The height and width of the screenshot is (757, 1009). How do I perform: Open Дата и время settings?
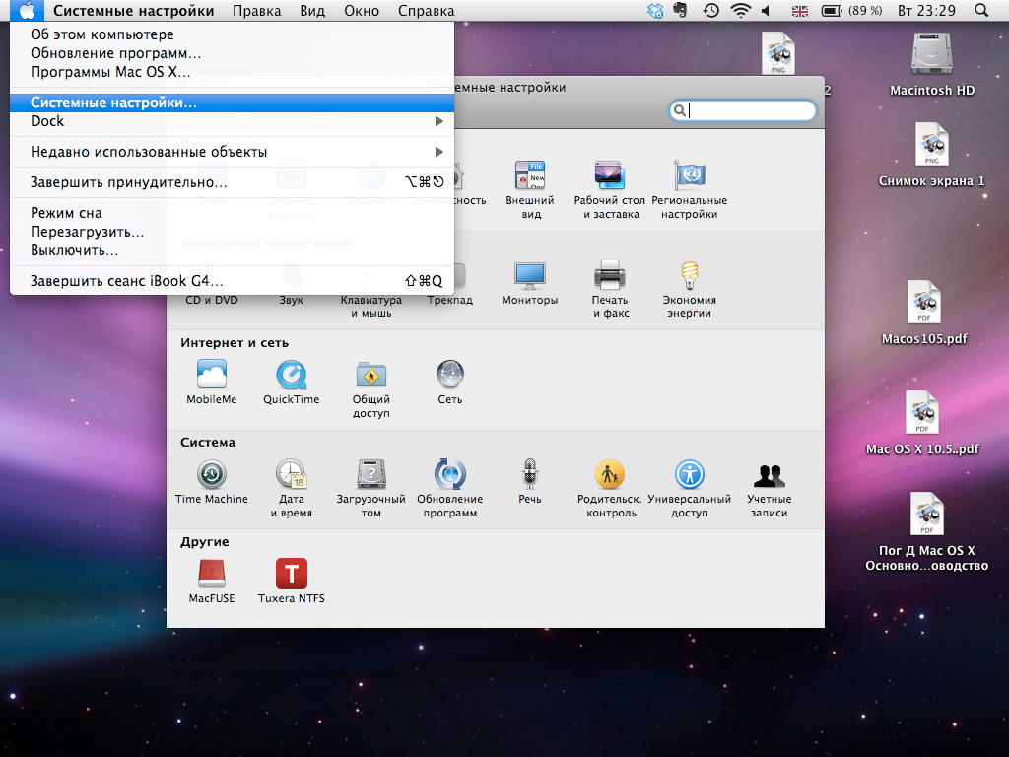(x=292, y=488)
